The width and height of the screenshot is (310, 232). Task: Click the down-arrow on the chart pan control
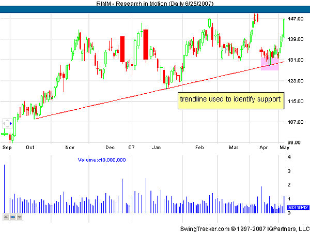(x=7, y=127)
